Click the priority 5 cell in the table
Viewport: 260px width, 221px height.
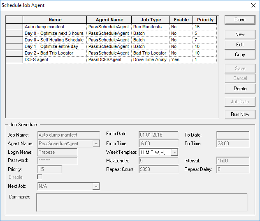[x=204, y=33]
